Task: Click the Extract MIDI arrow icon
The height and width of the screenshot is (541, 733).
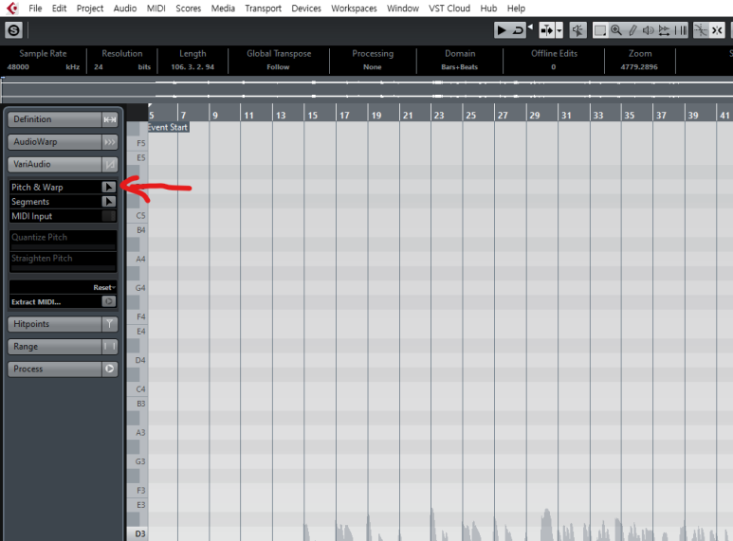Action: (x=108, y=302)
